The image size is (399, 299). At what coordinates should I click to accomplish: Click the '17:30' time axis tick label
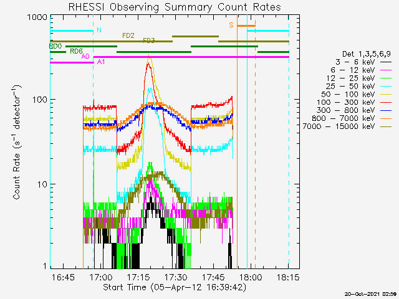[x=176, y=277]
